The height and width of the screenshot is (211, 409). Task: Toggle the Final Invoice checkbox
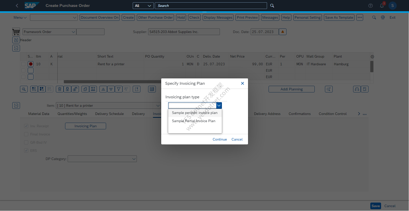tap(26, 134)
